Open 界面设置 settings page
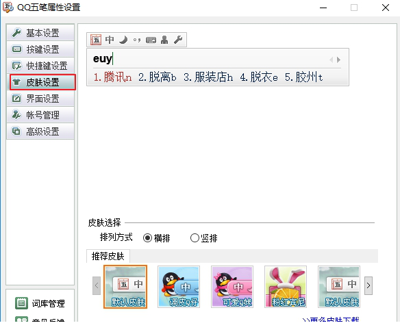400x334 pixels. (40, 99)
